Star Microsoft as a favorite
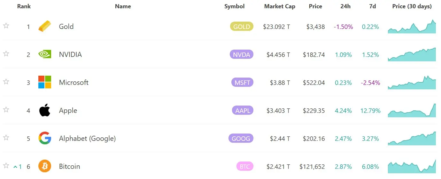 point(6,82)
